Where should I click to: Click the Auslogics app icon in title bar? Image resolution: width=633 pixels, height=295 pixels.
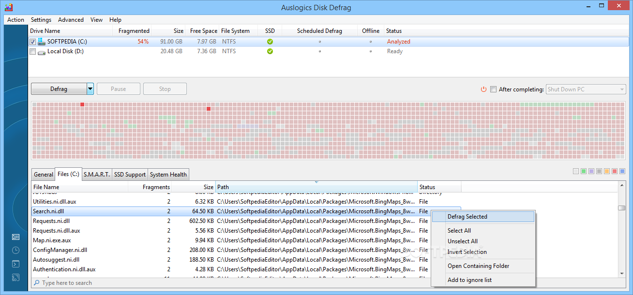(x=8, y=7)
